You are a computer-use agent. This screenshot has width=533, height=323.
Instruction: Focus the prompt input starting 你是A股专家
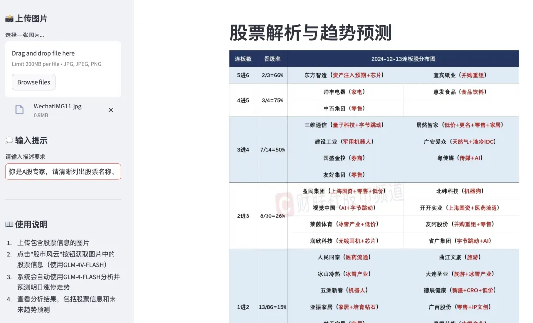tap(63, 172)
